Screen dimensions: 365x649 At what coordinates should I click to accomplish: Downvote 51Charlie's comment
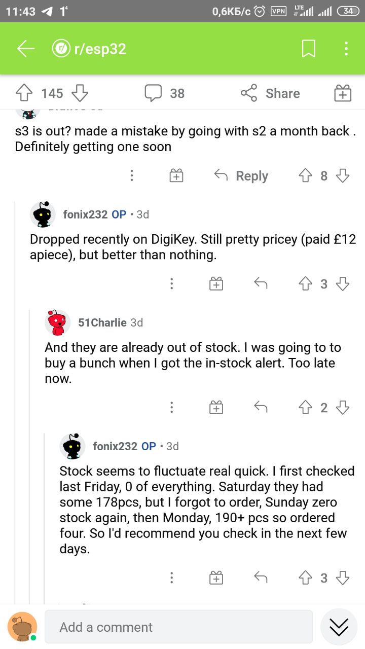(343, 408)
